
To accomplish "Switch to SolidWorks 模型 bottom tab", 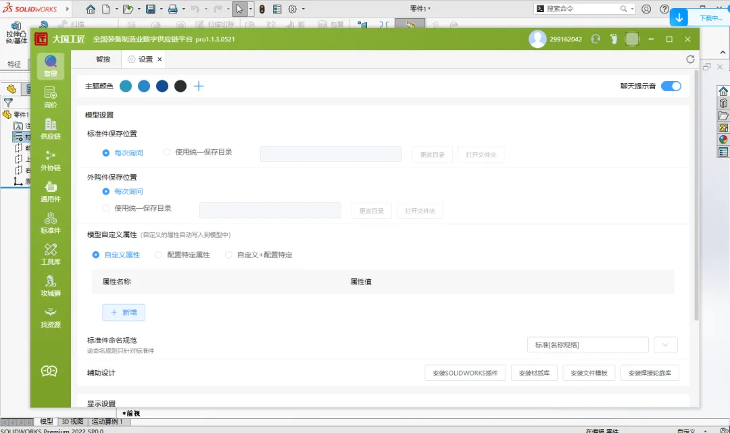I will [x=46, y=422].
